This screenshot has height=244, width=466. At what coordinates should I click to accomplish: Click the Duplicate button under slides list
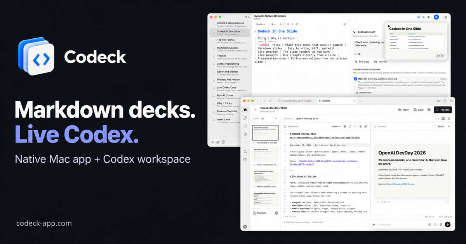click(260, 213)
